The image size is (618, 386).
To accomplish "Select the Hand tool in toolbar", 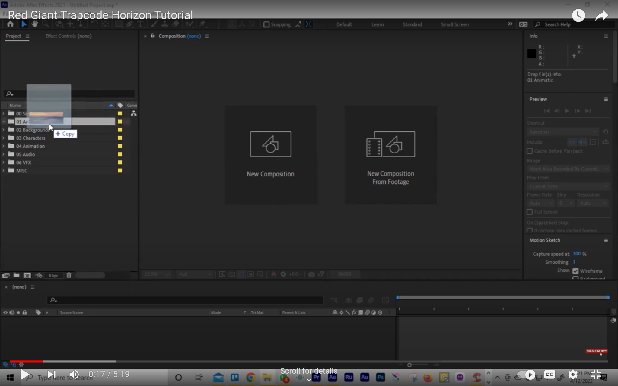I will pos(35,24).
